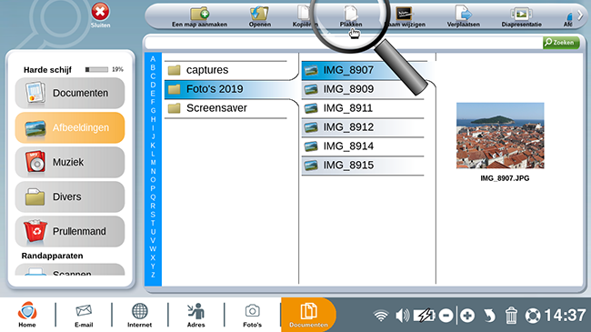The width and height of the screenshot is (591, 332).
Task: Open the Muziek category
Action: click(x=70, y=162)
